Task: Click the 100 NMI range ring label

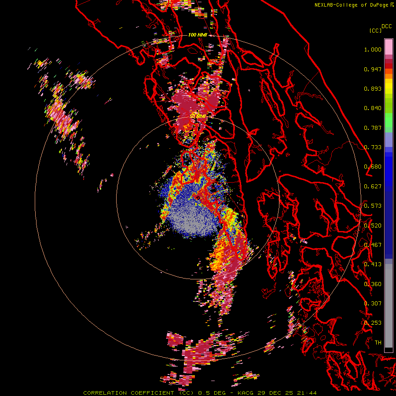Action: click(x=198, y=35)
